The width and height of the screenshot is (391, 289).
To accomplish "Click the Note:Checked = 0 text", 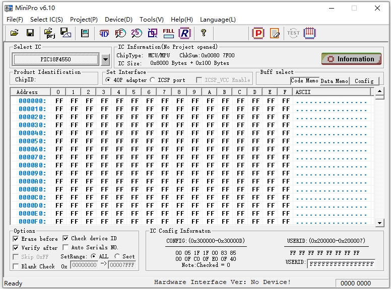I will click(x=206, y=265).
